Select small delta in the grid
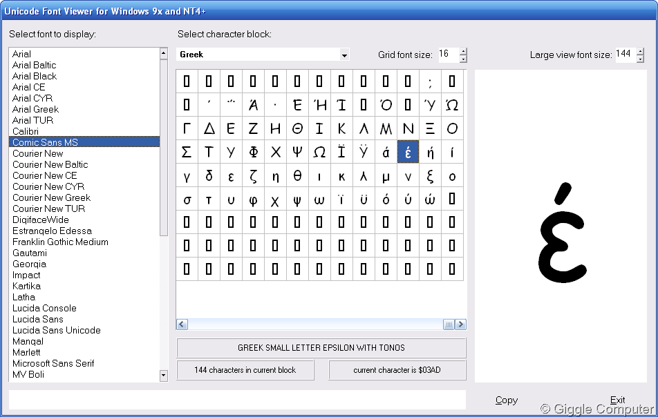 point(209,175)
